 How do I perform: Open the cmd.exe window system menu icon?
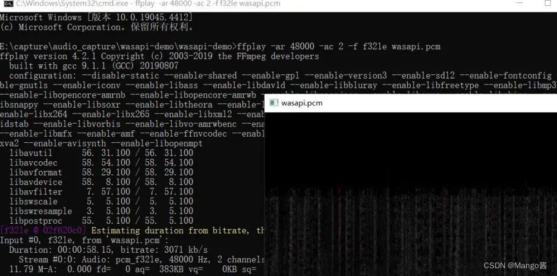8,4
